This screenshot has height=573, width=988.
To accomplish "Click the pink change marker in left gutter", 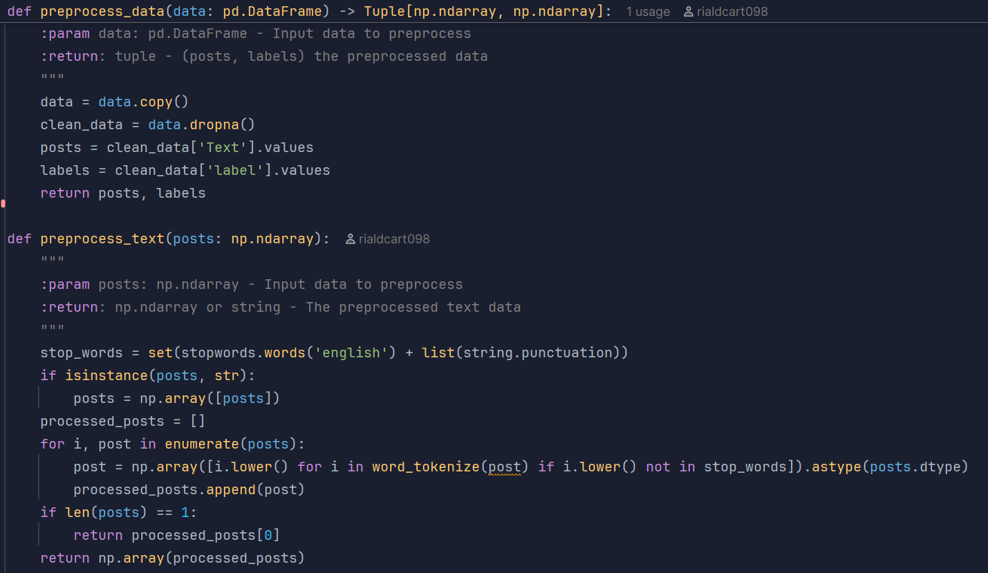I will click(x=3, y=203).
